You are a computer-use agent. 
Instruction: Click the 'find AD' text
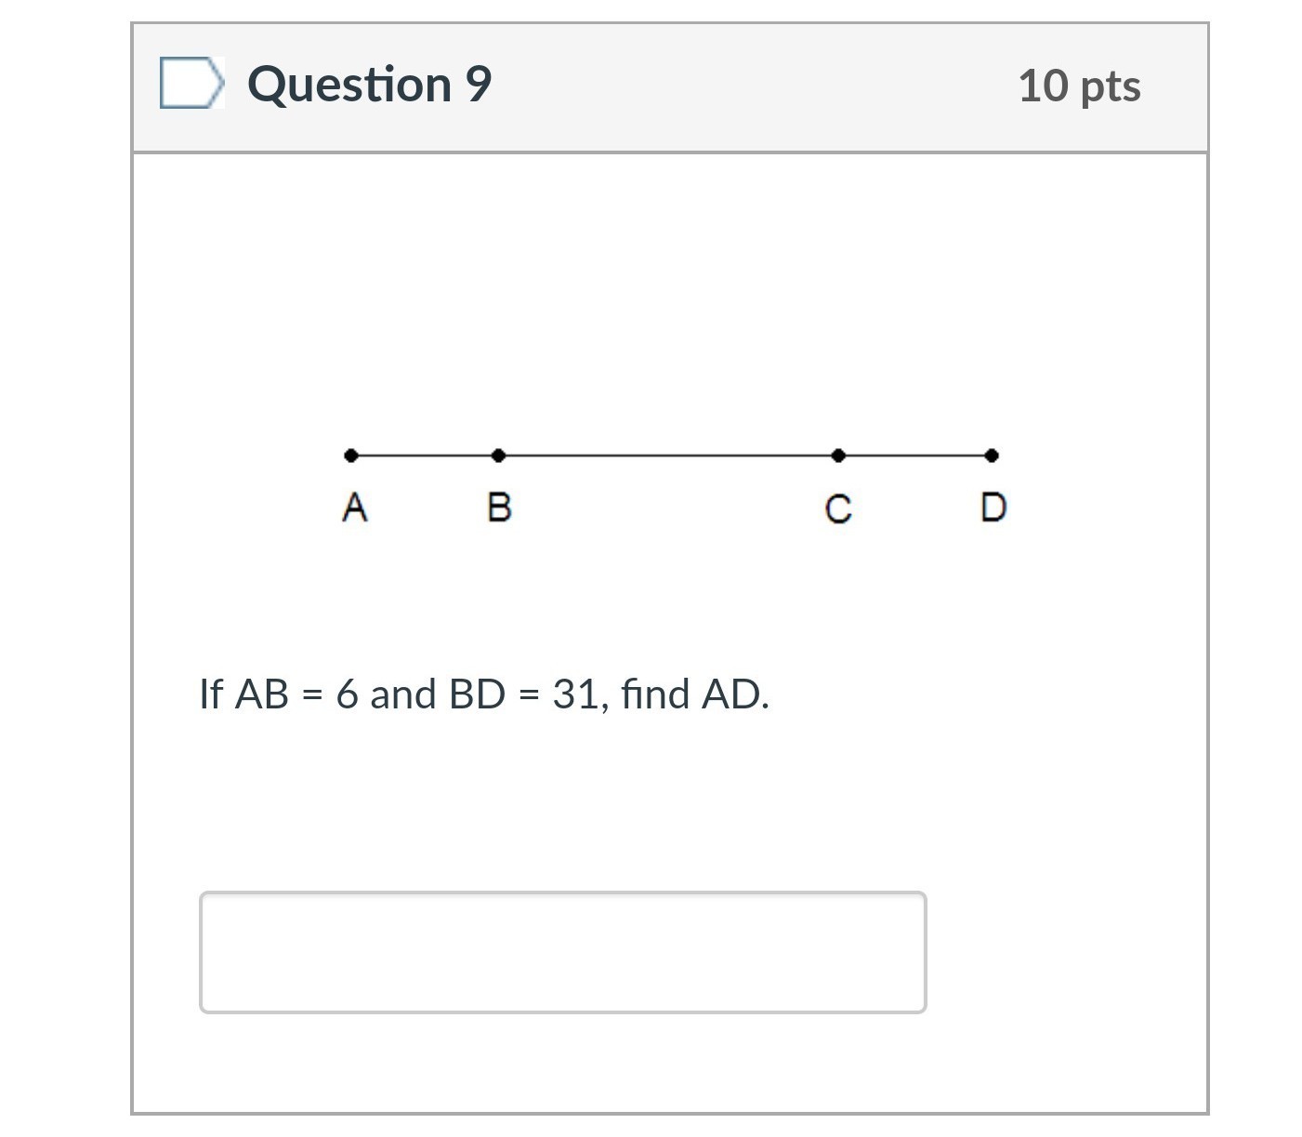(x=694, y=694)
